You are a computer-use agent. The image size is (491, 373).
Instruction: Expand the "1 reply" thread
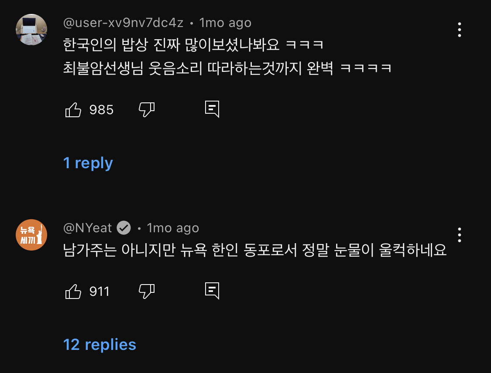(88, 163)
